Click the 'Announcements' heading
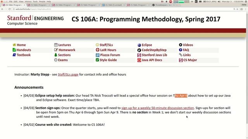This screenshot has width=248, height=139. coord(29,87)
